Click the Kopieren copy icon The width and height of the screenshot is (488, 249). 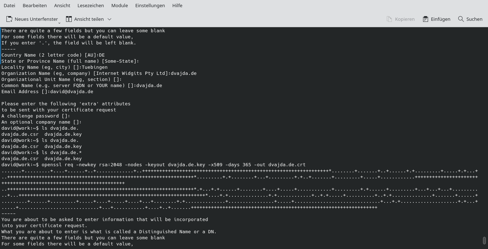click(389, 19)
